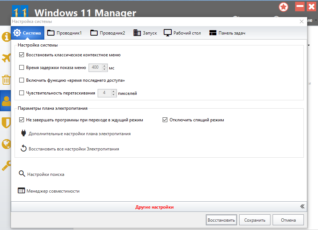Open Настройки поиска link
This screenshot has width=318, height=230.
coord(46,174)
